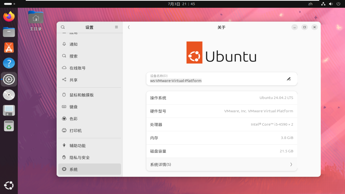345x194 pixels.
Task: Click the bell icon next to 通知
Action: [x=64, y=44]
